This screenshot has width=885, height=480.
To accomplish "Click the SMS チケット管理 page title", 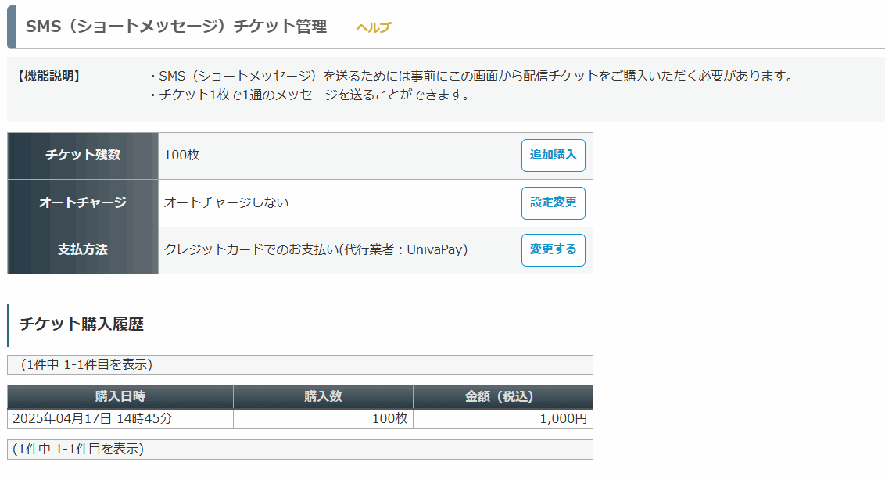I will pyautogui.click(x=176, y=27).
